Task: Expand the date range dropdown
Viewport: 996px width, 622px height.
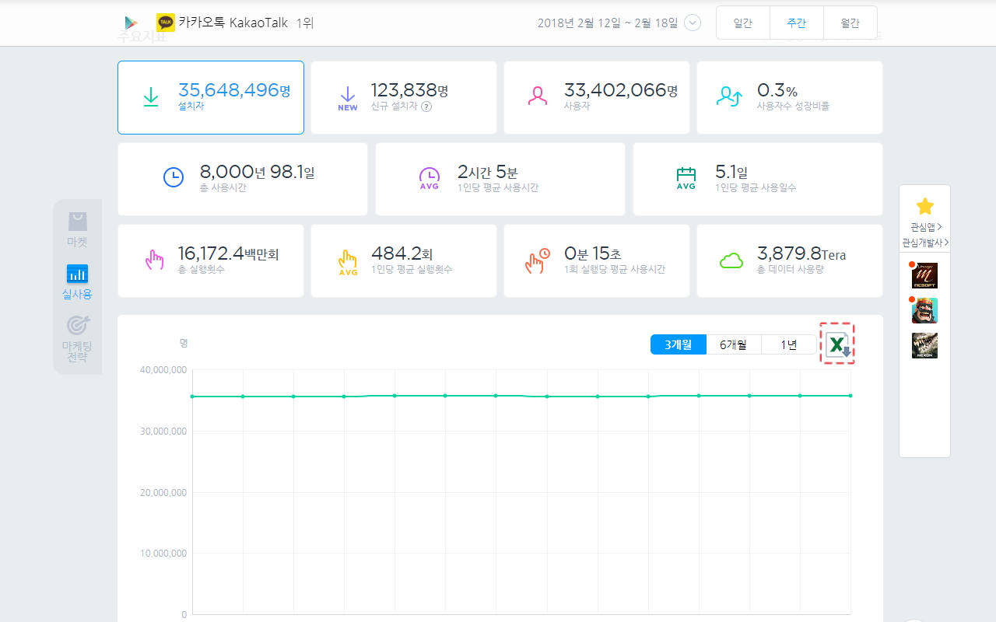Action: [x=693, y=23]
